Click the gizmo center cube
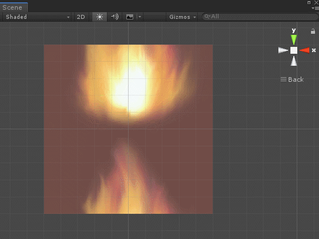 pos(294,50)
